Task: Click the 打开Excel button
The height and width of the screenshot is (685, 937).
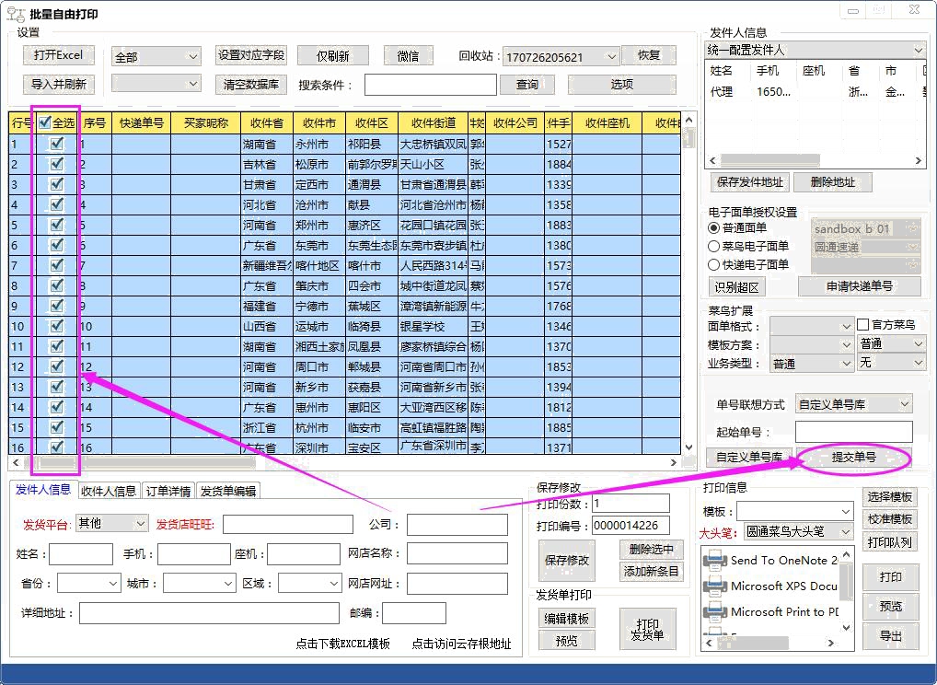Action: (x=58, y=55)
